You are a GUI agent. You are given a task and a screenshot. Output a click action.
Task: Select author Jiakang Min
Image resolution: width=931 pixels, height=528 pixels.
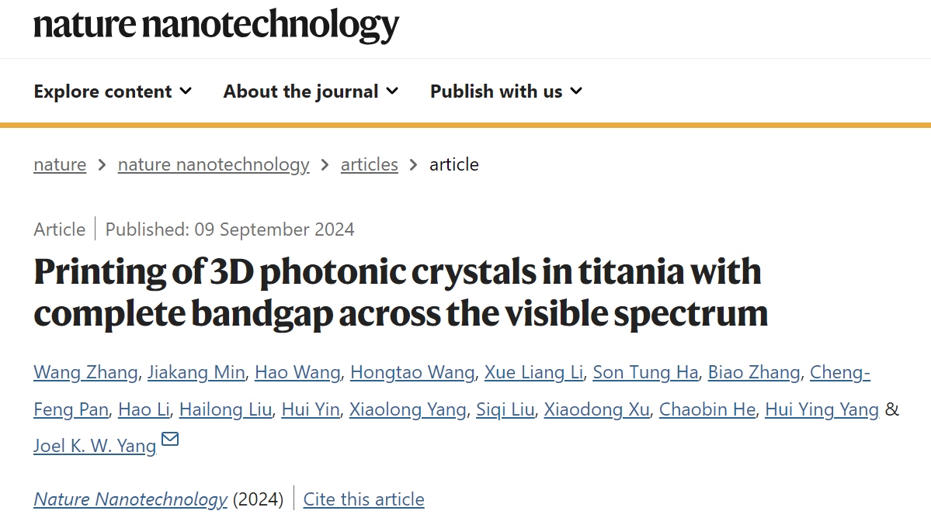196,372
